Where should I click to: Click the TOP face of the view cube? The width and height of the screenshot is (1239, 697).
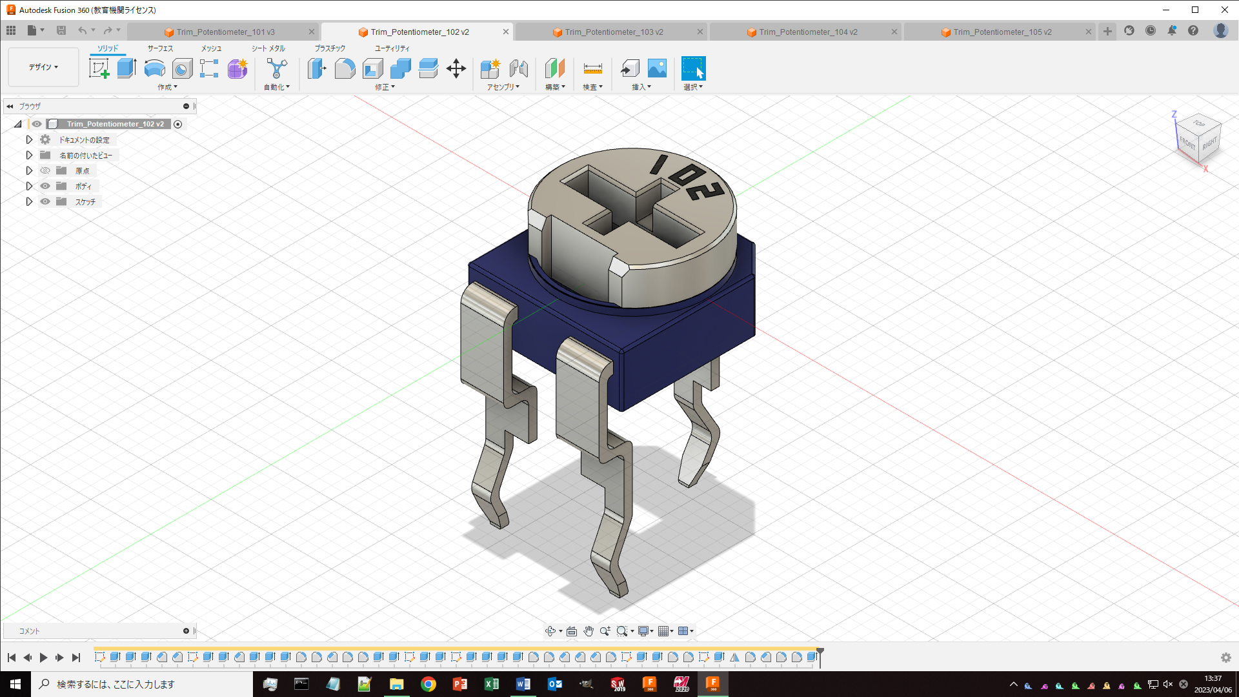(x=1198, y=124)
